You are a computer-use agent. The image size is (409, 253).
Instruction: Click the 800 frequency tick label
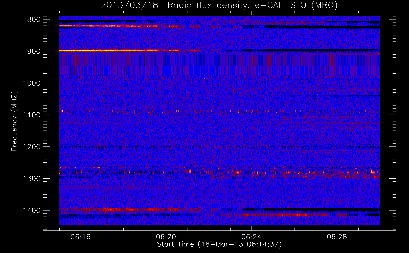pos(33,20)
